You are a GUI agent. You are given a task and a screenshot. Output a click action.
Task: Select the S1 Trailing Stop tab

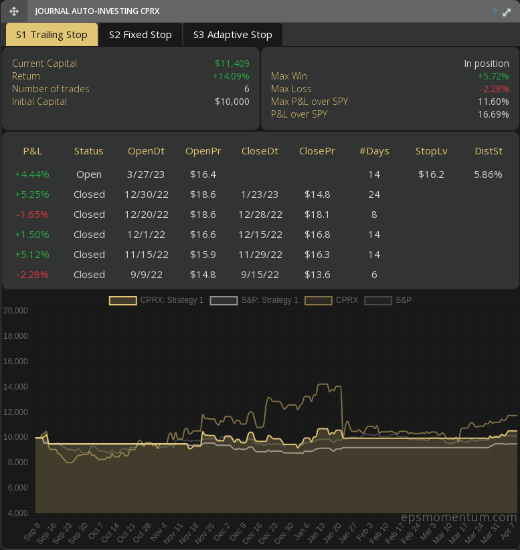(x=52, y=35)
